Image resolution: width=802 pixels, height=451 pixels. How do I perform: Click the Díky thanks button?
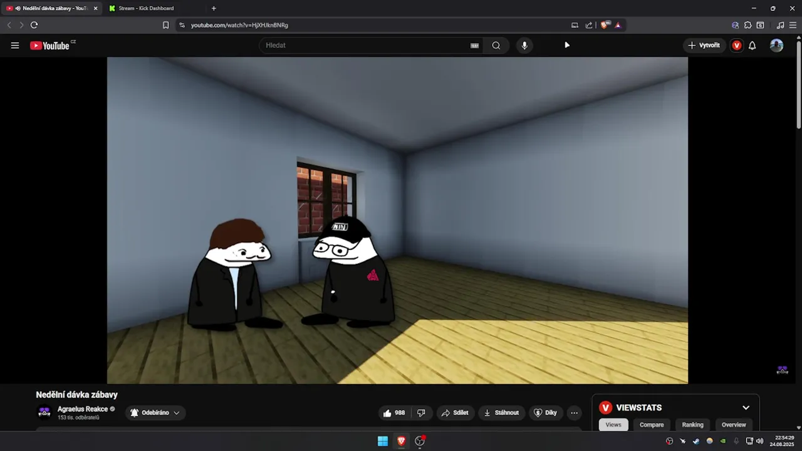pos(545,413)
